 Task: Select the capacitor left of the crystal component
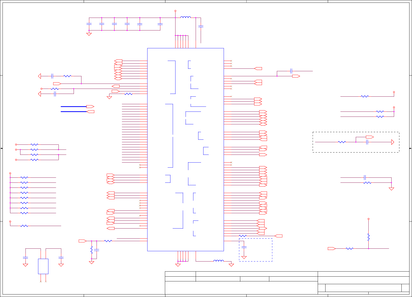pos(25,257)
